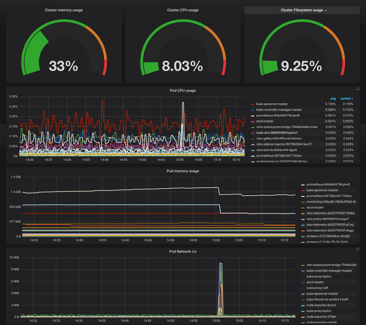Select istio-telemetry-6b5579595f-pt7wj in Pod memory legend
Image resolution: width=366 pixels, height=325 pixels.
[x=330, y=225]
